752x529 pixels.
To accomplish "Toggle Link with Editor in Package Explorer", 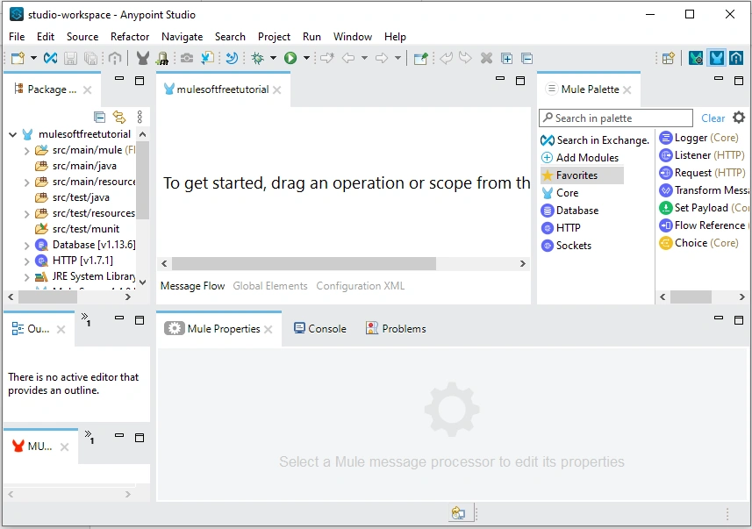I will pos(119,117).
